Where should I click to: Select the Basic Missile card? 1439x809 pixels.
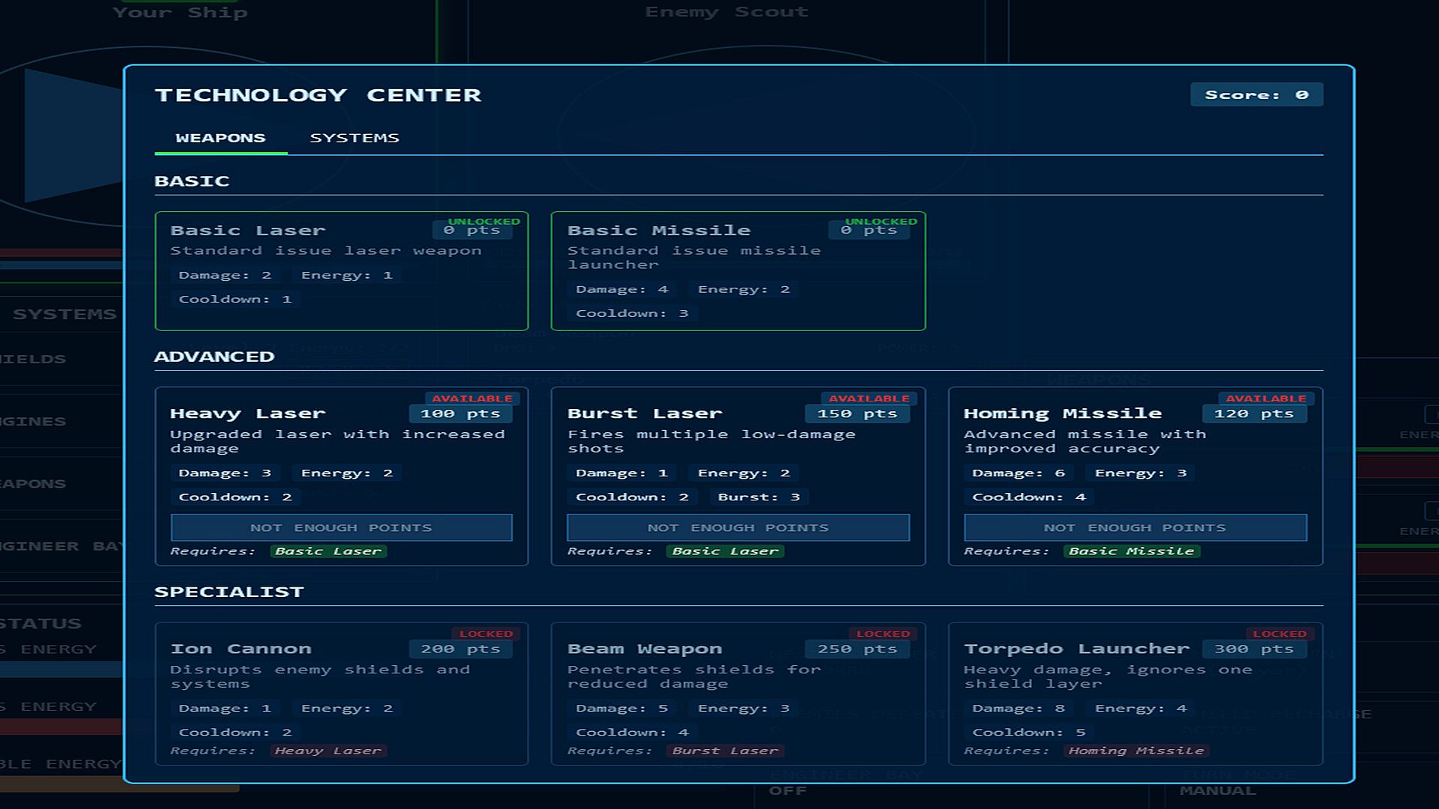click(737, 271)
